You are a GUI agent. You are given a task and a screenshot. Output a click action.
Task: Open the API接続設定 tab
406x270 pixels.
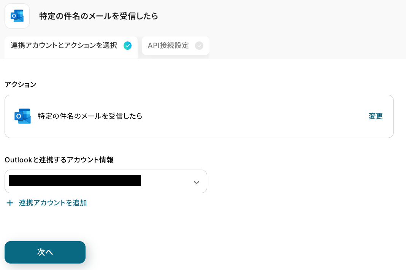(168, 46)
